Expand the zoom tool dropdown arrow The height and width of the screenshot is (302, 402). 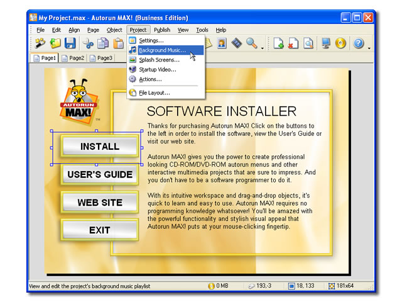pyautogui.click(x=263, y=48)
